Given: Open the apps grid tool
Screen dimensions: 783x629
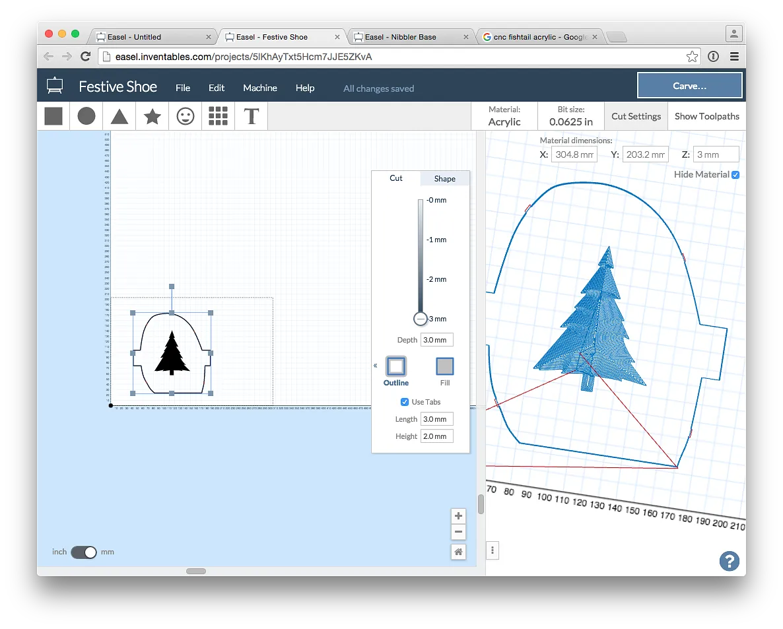Looking at the screenshot, I should 218,116.
